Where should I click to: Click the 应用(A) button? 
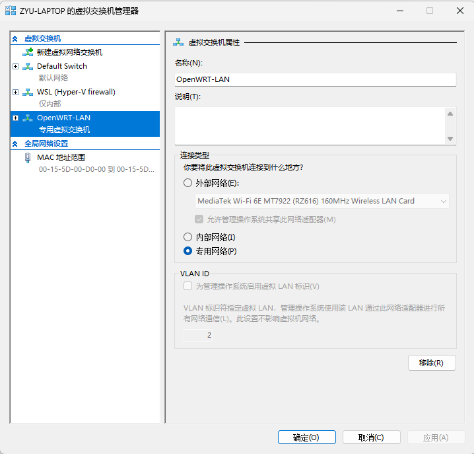tap(436, 437)
